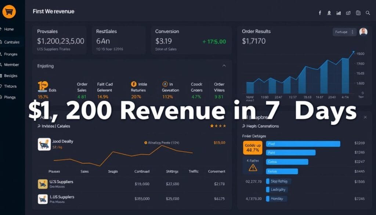The height and width of the screenshot is (215, 376).
Task: Open the bar chart icon in header
Action: (x=339, y=13)
